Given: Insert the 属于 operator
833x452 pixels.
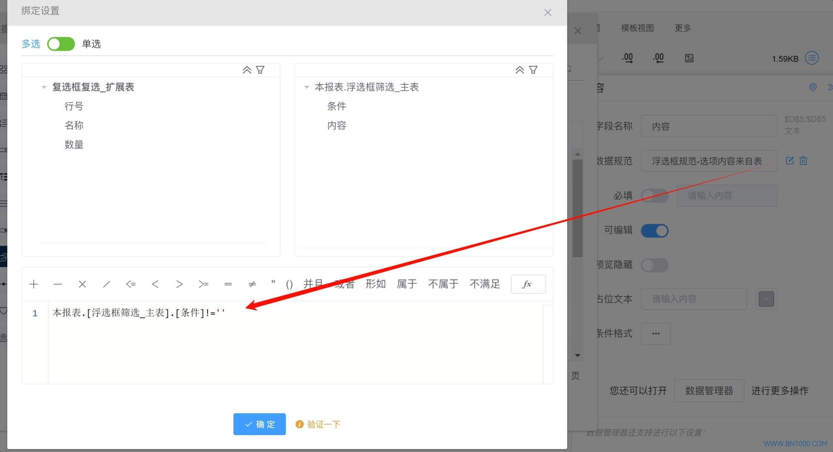Looking at the screenshot, I should [407, 284].
